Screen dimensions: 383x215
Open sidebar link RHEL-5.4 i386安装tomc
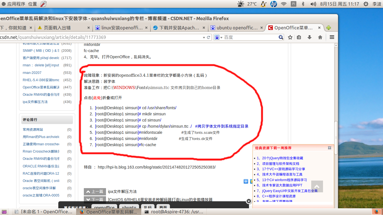(x=41, y=80)
